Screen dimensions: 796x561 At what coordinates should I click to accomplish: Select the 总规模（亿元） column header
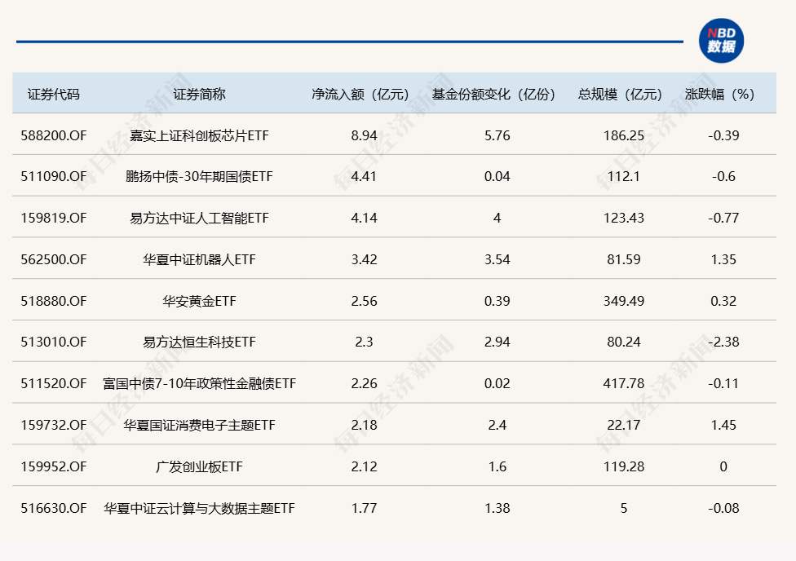tap(624, 94)
